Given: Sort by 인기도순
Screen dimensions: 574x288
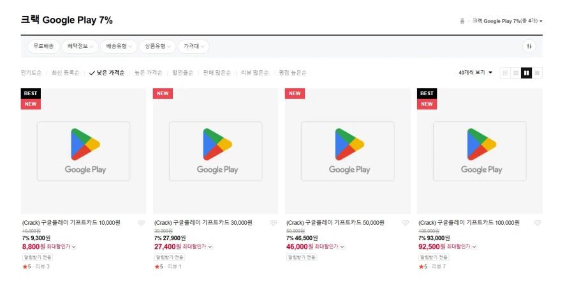Looking at the screenshot, I should (x=31, y=73).
